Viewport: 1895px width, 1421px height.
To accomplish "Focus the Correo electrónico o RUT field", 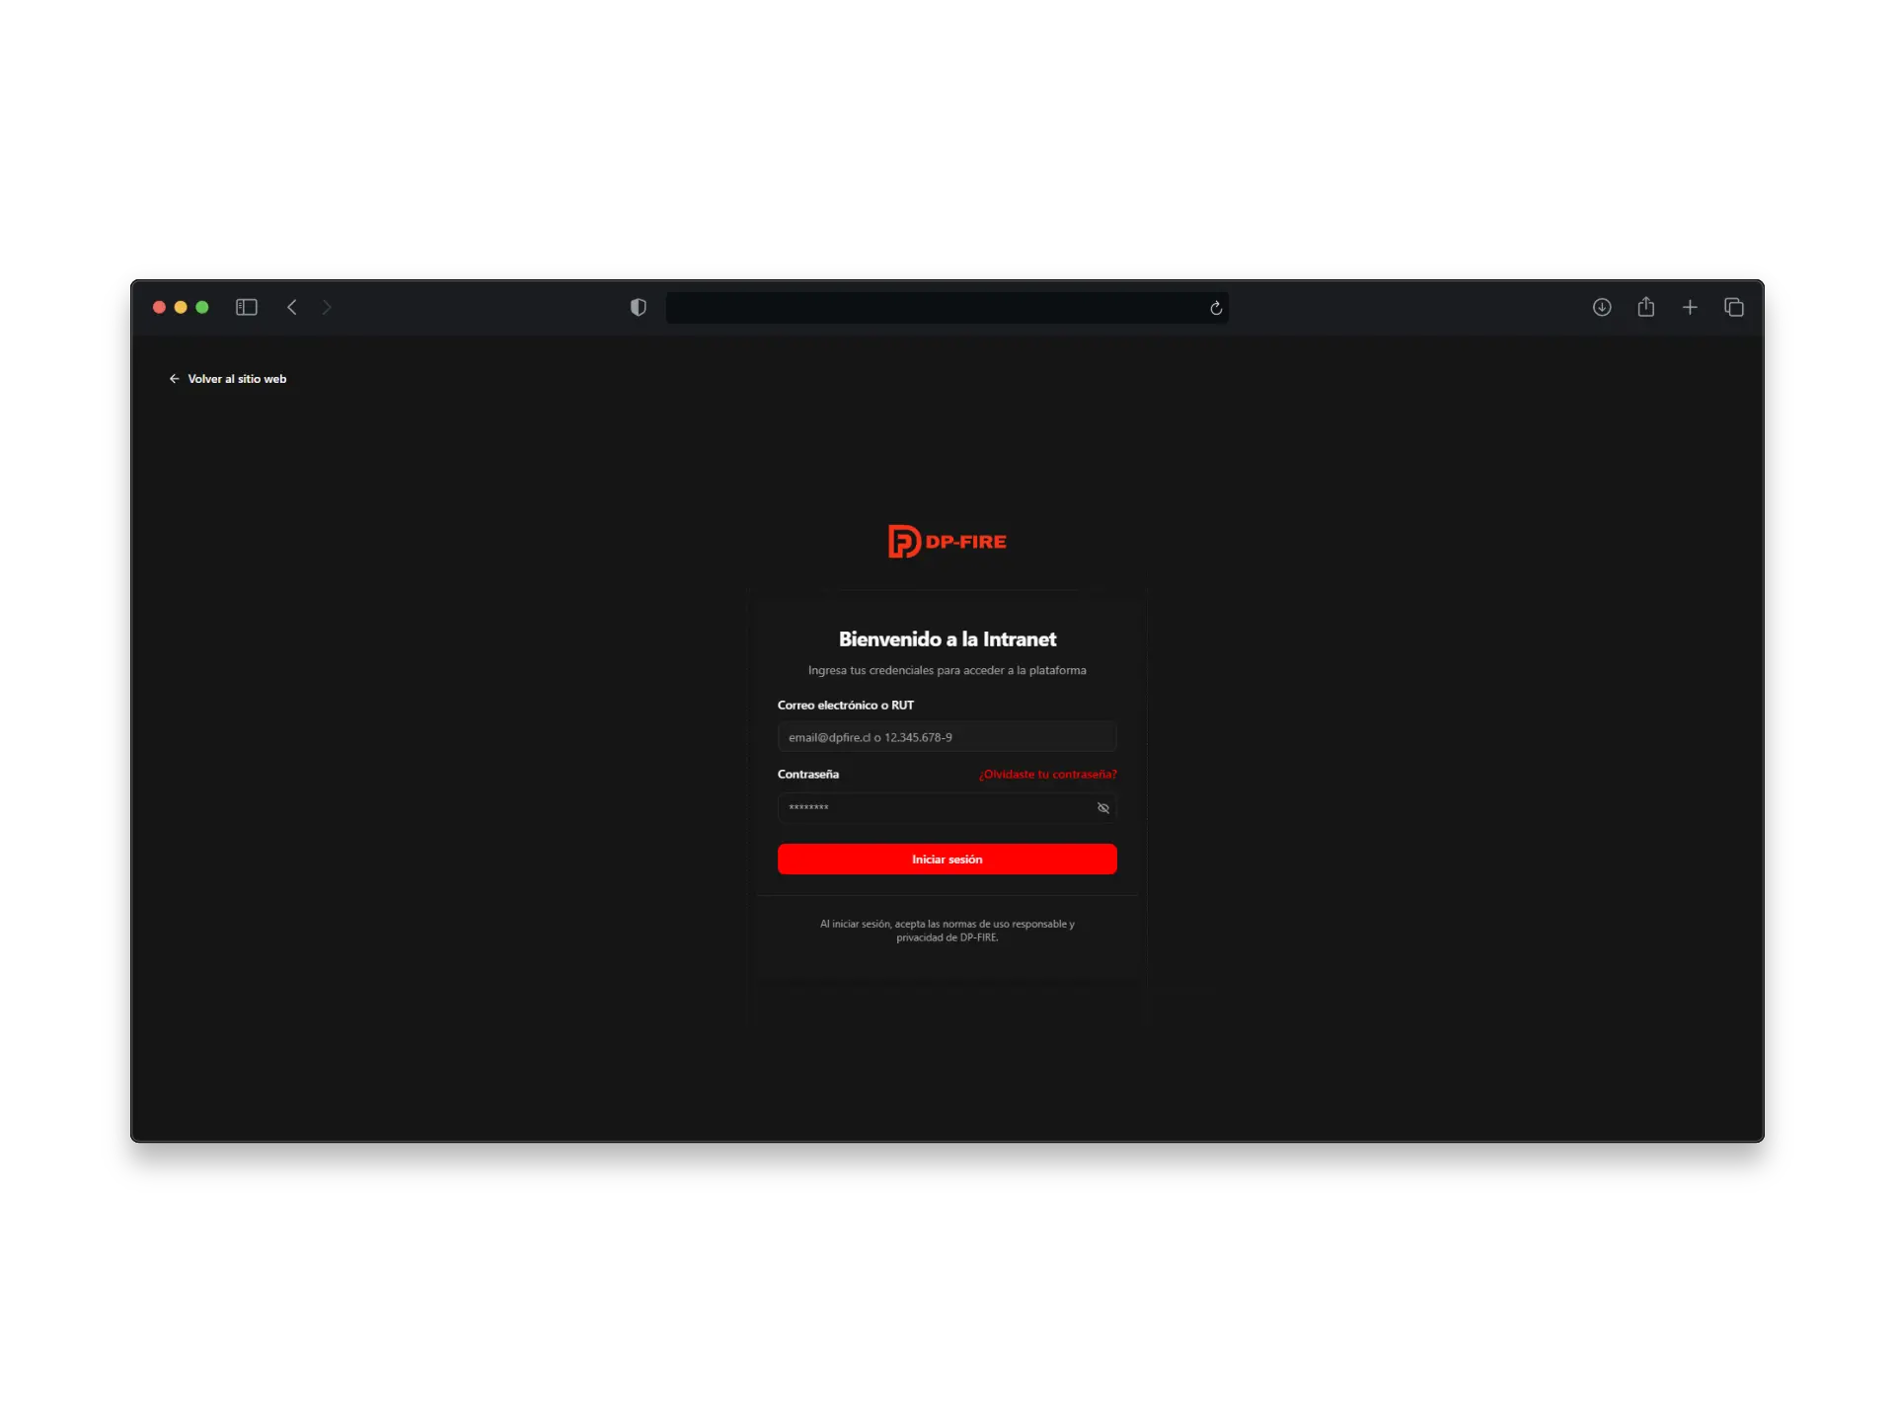I will pyautogui.click(x=947, y=737).
